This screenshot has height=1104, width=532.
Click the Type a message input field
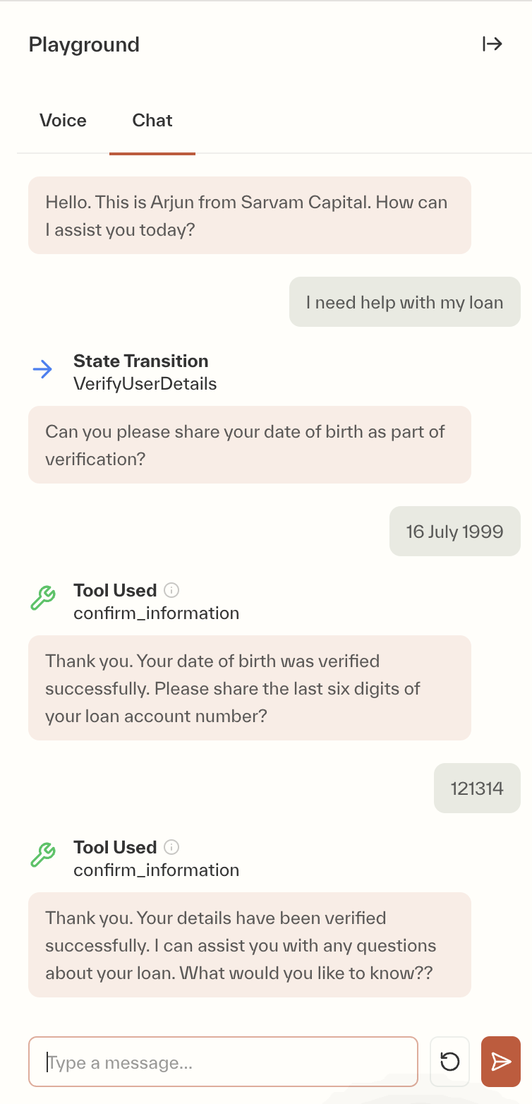[x=223, y=1061]
